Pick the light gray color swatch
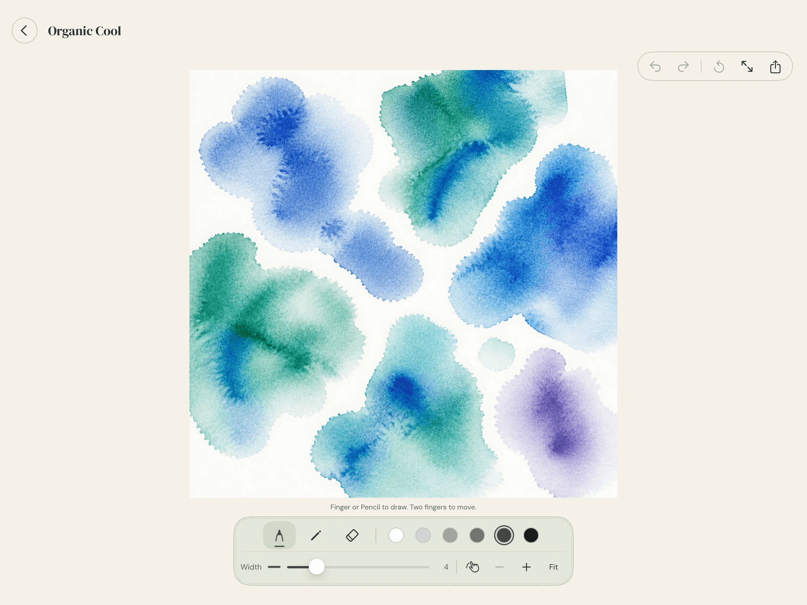807x605 pixels. coord(423,535)
